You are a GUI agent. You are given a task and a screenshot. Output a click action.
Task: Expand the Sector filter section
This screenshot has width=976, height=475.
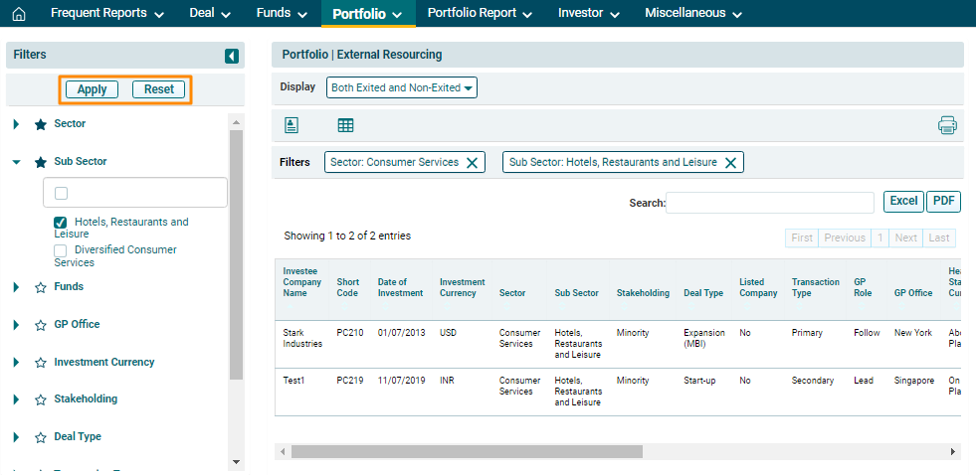coord(16,124)
